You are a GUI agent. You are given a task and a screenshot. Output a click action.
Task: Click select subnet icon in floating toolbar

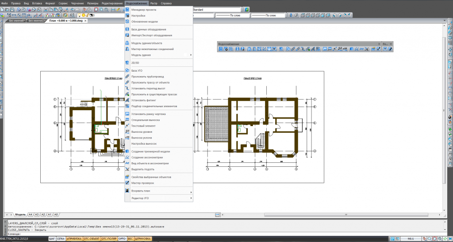point(367,49)
